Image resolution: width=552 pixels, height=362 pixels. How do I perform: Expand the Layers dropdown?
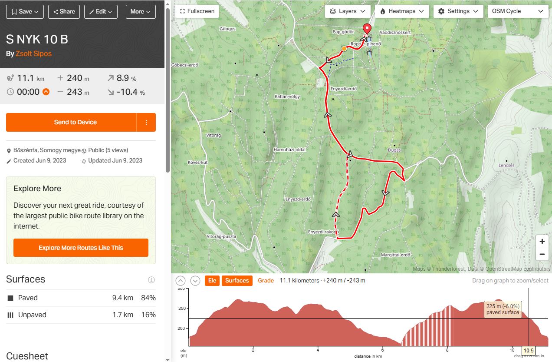pos(348,11)
